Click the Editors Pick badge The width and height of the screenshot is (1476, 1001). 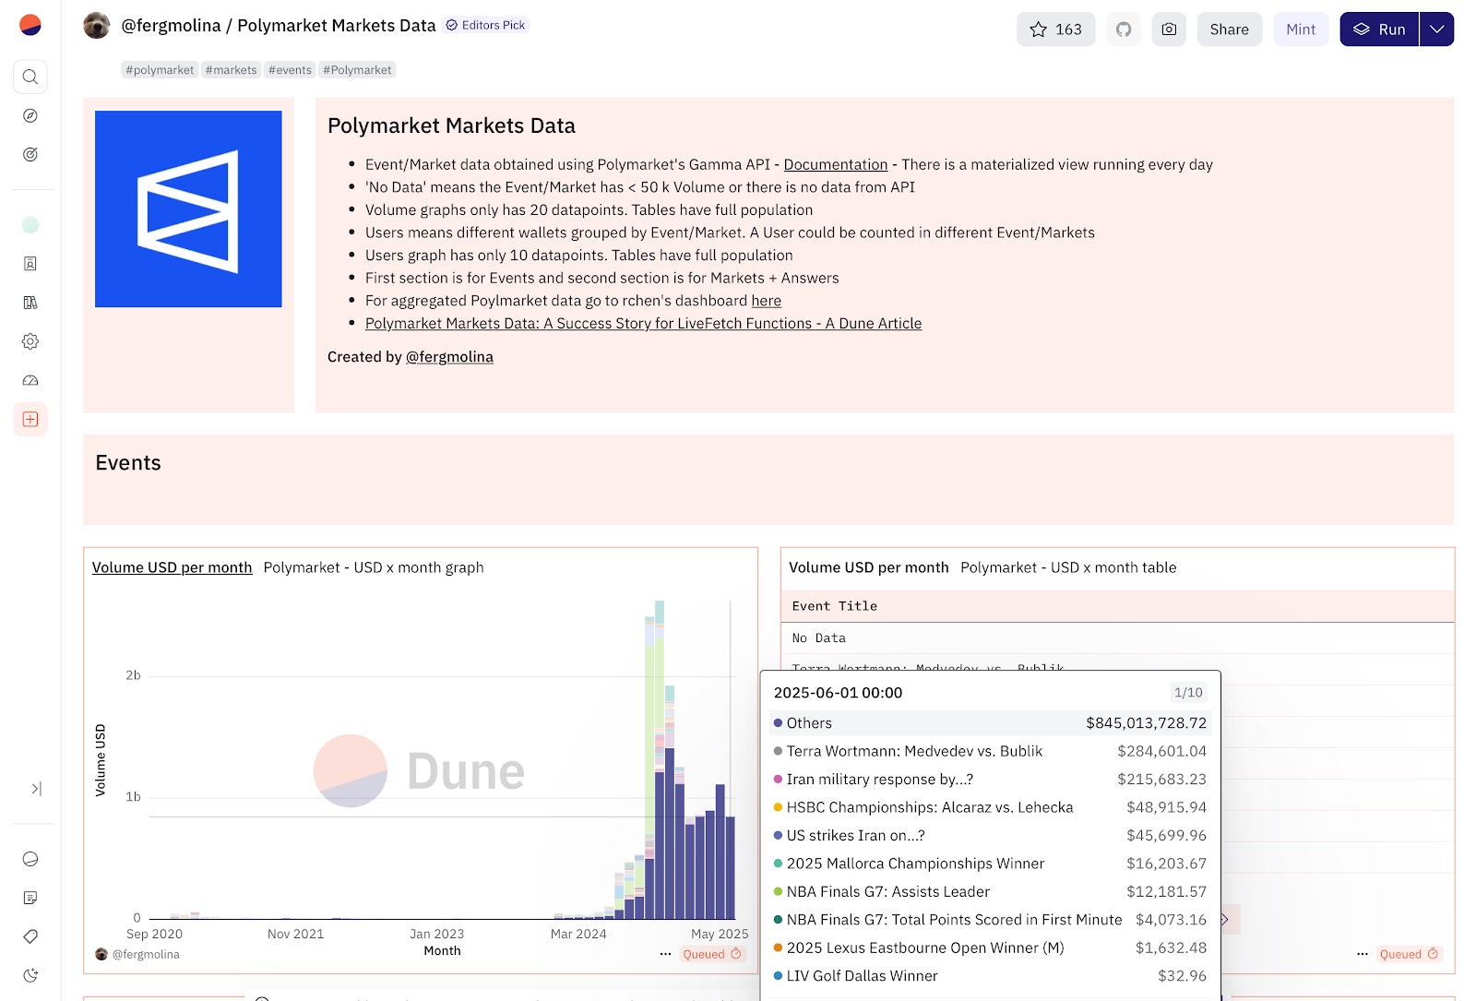coord(486,25)
